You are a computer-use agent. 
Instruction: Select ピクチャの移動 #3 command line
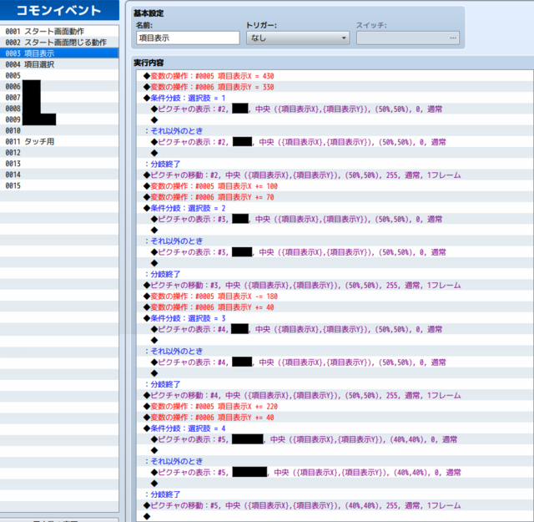point(335,285)
